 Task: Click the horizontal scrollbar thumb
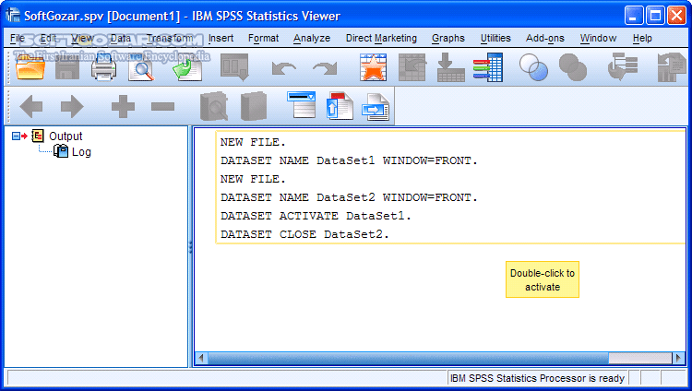(x=408, y=358)
